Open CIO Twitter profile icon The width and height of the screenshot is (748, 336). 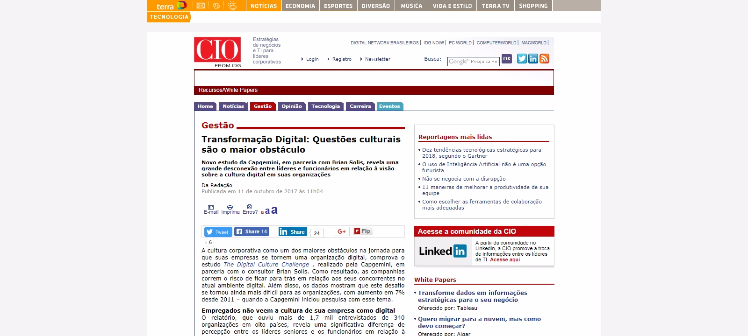522,58
